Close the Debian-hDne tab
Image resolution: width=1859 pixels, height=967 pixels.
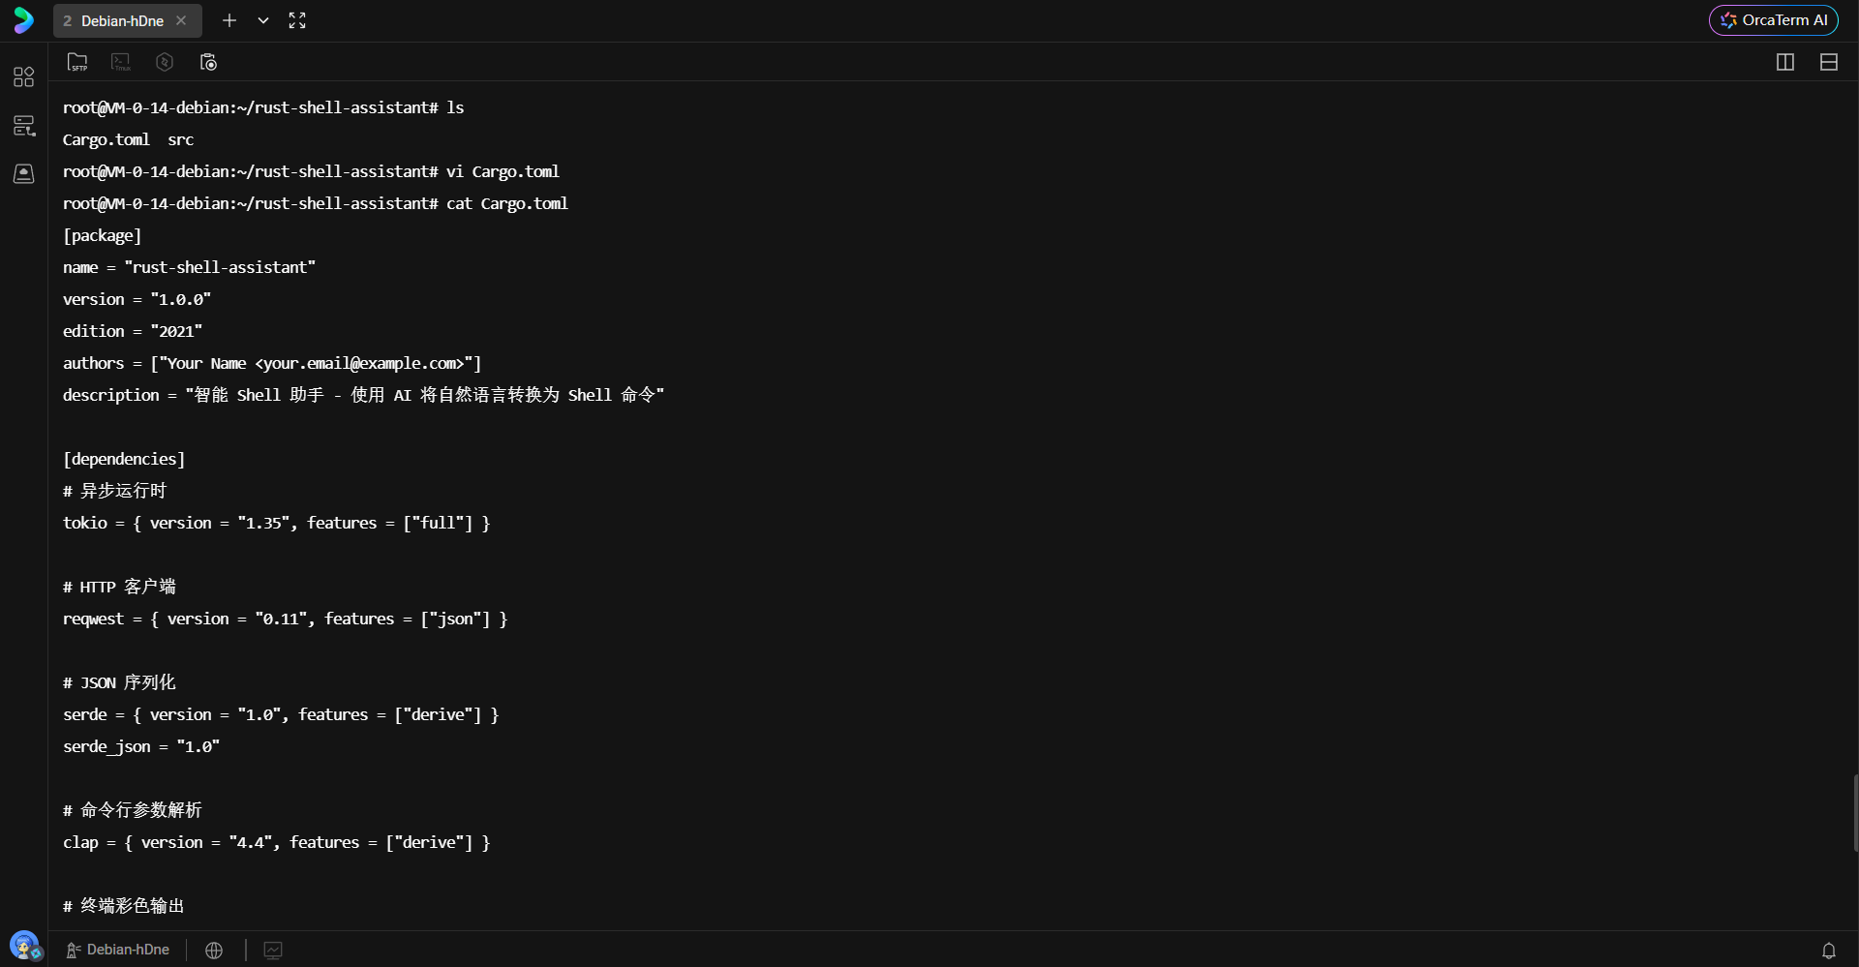[x=181, y=20]
